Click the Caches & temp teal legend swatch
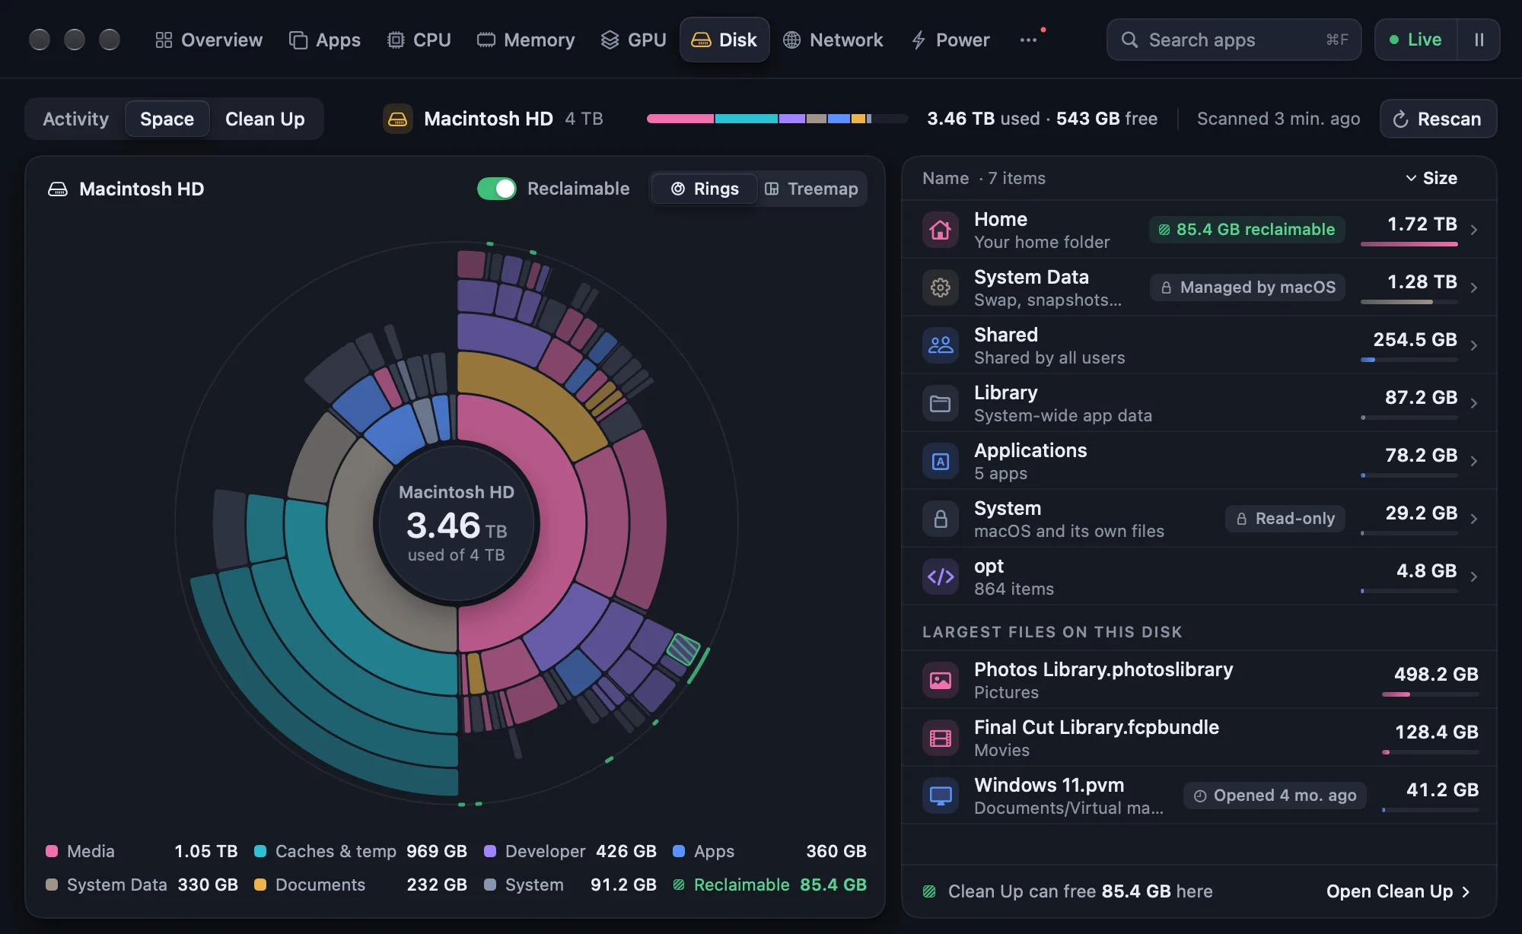 coord(260,851)
